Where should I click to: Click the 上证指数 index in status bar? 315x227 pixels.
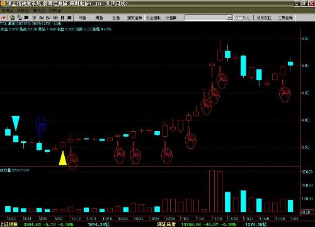pyautogui.click(x=9, y=224)
